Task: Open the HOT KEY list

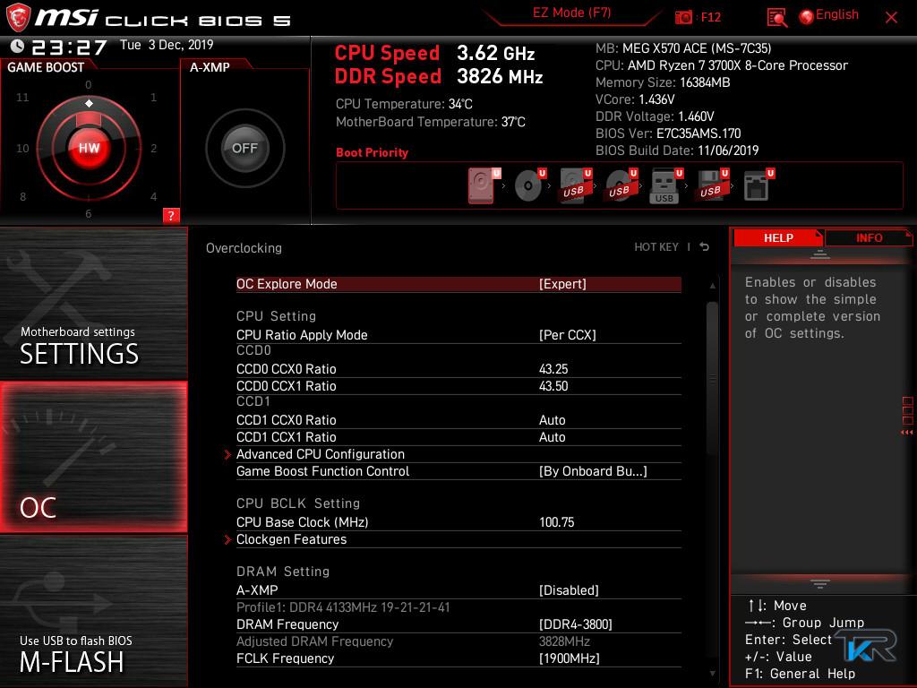Action: [x=656, y=247]
